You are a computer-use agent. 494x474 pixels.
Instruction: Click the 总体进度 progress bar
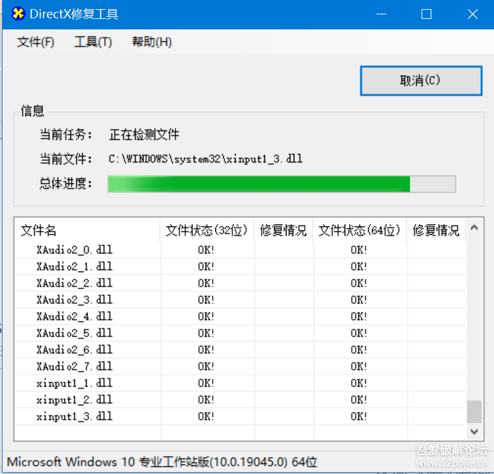[281, 184]
